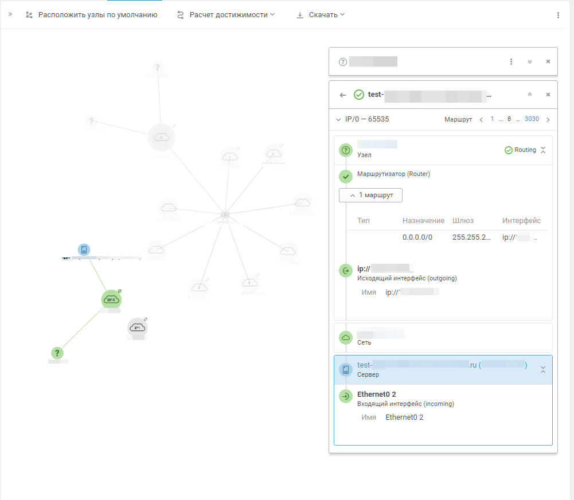Collapse the Сервер block details
The image size is (574, 500).
tap(543, 370)
